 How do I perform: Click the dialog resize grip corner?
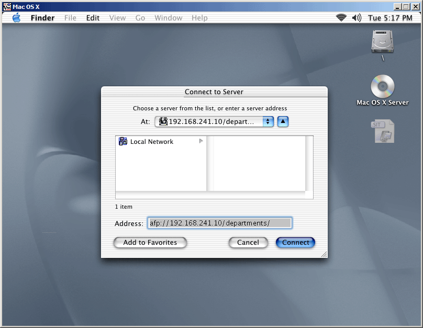pyautogui.click(x=324, y=254)
